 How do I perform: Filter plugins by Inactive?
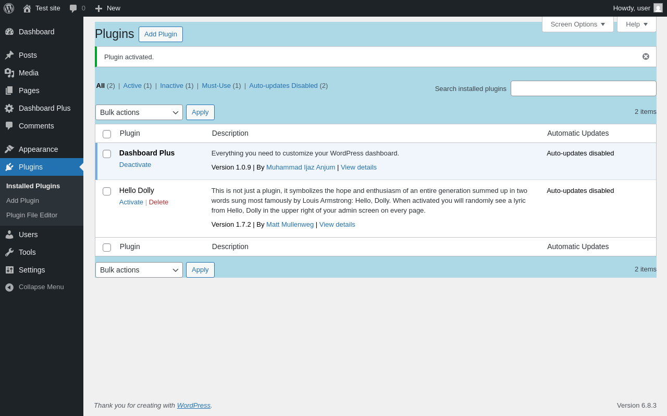(x=171, y=86)
